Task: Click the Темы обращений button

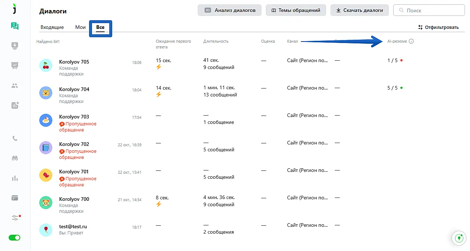Action: pos(296,10)
